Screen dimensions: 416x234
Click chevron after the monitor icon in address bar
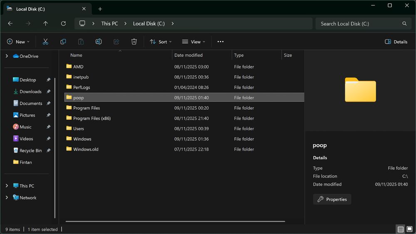click(93, 24)
